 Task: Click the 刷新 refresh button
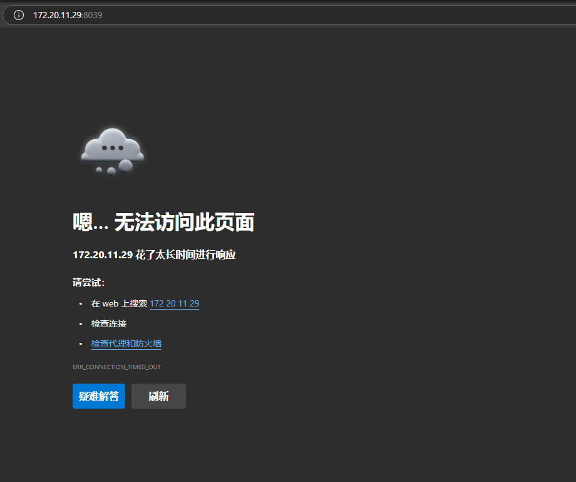[158, 396]
